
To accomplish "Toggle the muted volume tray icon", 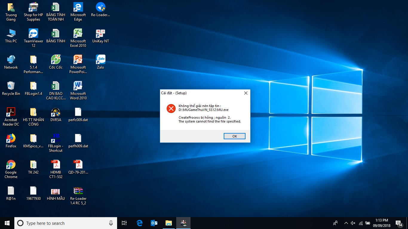I will point(353,223).
